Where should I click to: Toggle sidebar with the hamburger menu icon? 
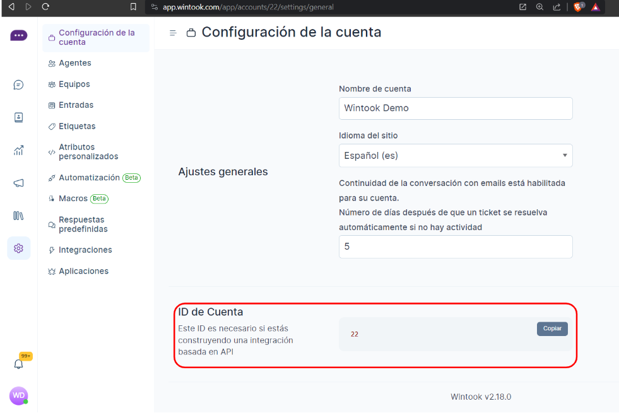point(173,33)
